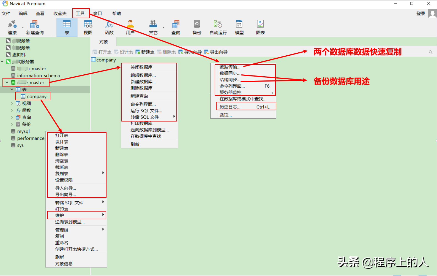Screen dimensions: 437x276
Task: Select the View toolbar icon
Action: pos(88,27)
